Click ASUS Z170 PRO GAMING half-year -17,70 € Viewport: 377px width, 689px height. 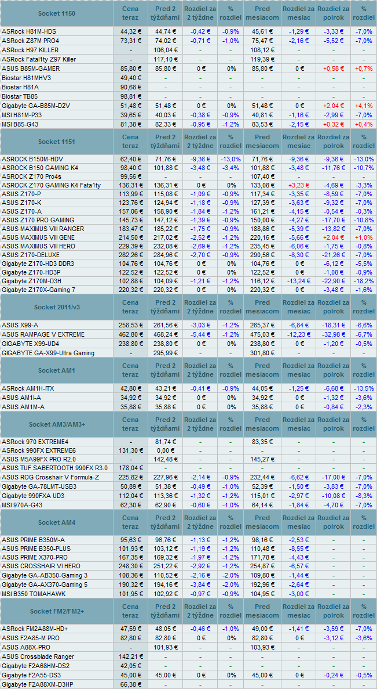click(333, 220)
